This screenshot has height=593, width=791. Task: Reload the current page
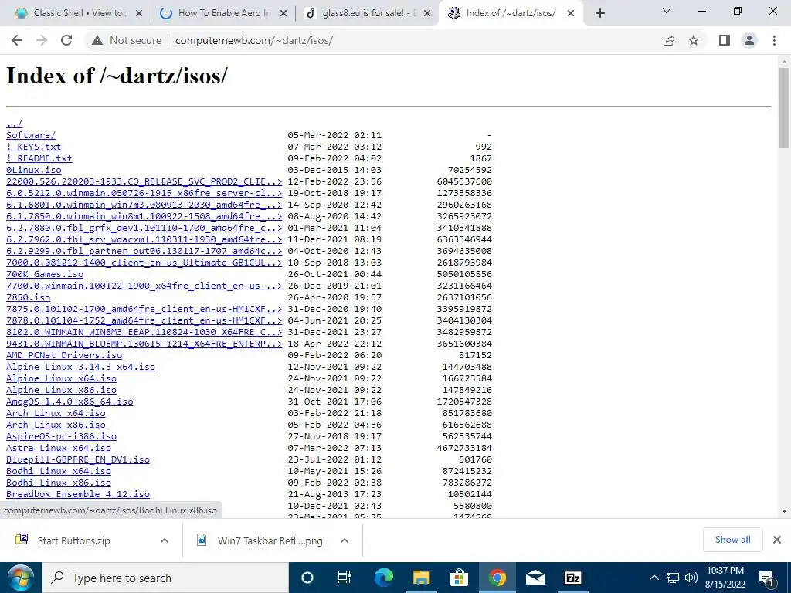66,40
